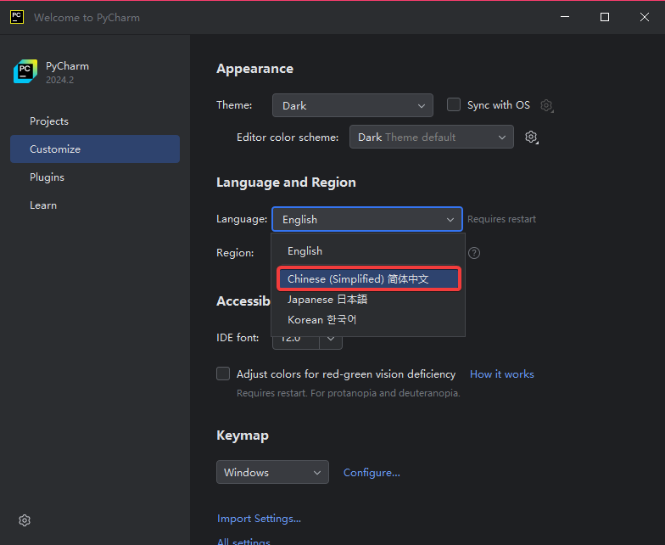
Task: Open settings gear at bottom-left corner
Action: (x=25, y=520)
